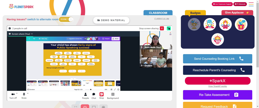259x108 pixels.
Task: Select slide thumbnail 106
Action: [43, 83]
